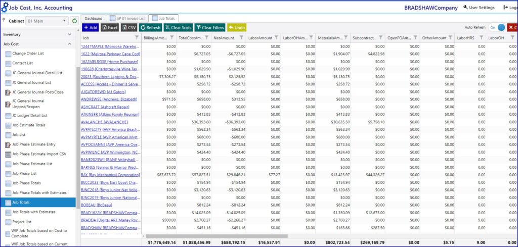Click Clear Filters button

[210, 28]
